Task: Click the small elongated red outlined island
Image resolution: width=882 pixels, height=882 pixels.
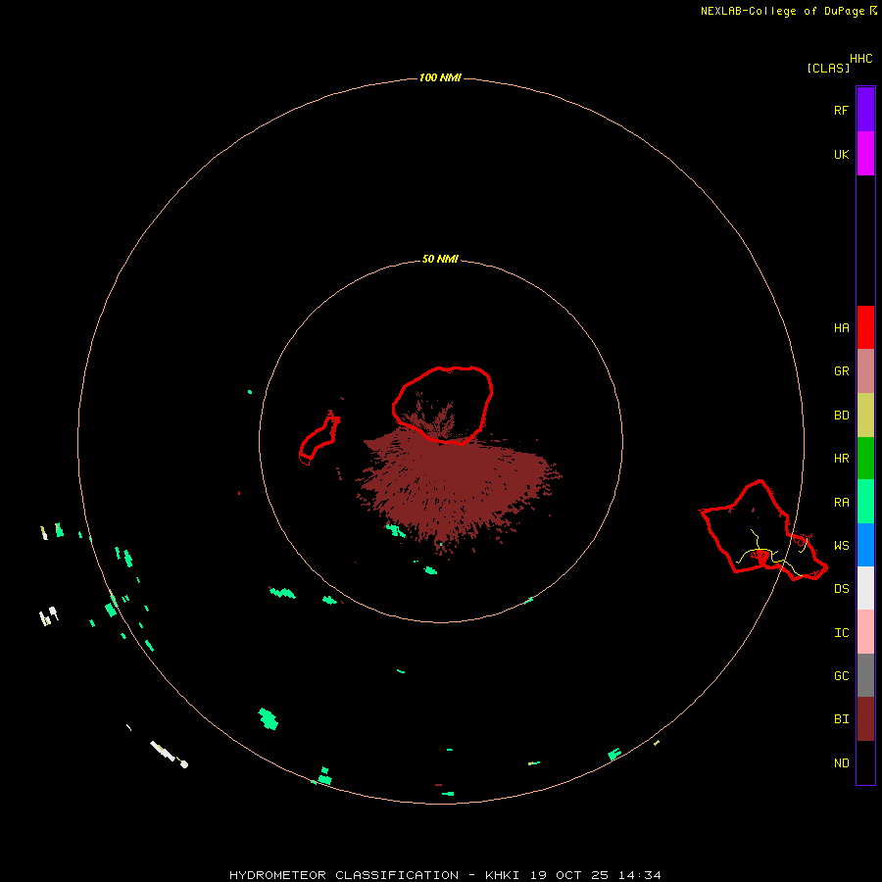Action: pyautogui.click(x=319, y=440)
